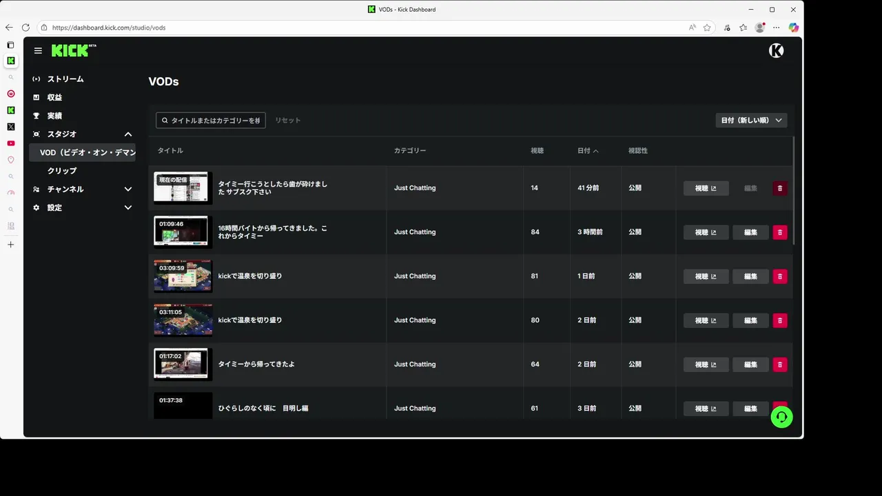Image resolution: width=882 pixels, height=496 pixels.
Task: Open the 03:09:59 VOD thumbnail
Action: pyautogui.click(x=183, y=276)
